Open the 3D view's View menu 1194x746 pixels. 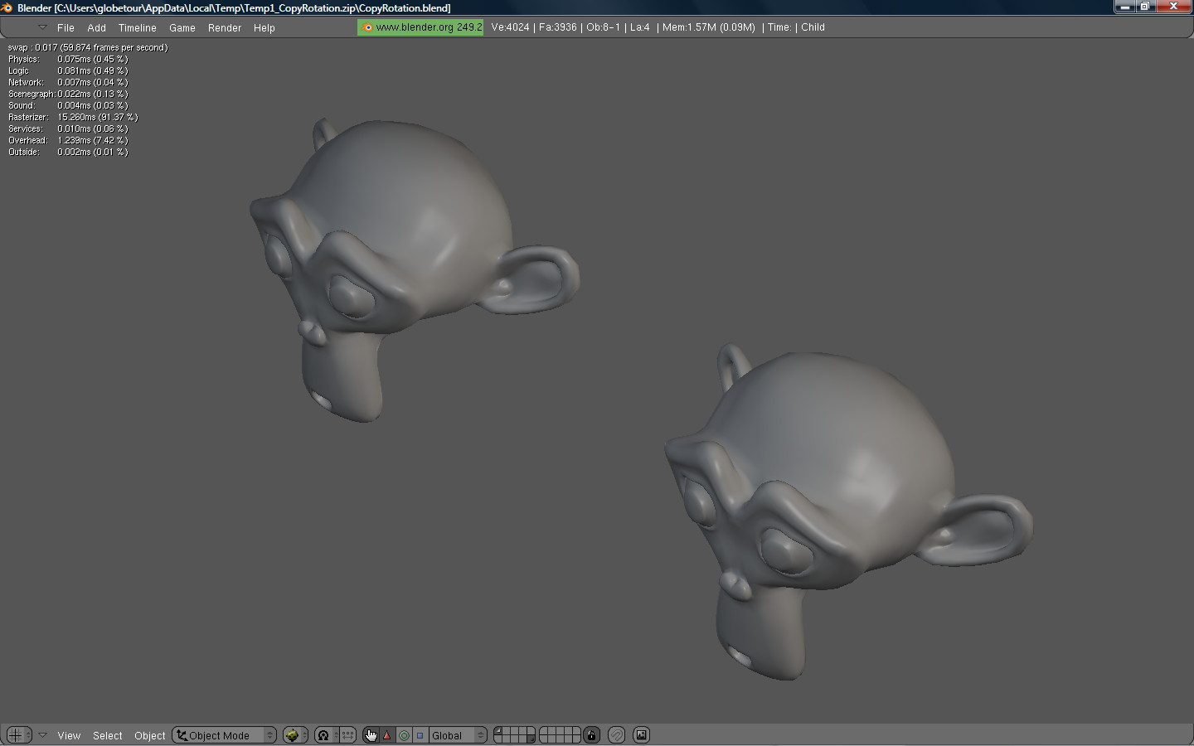[69, 735]
